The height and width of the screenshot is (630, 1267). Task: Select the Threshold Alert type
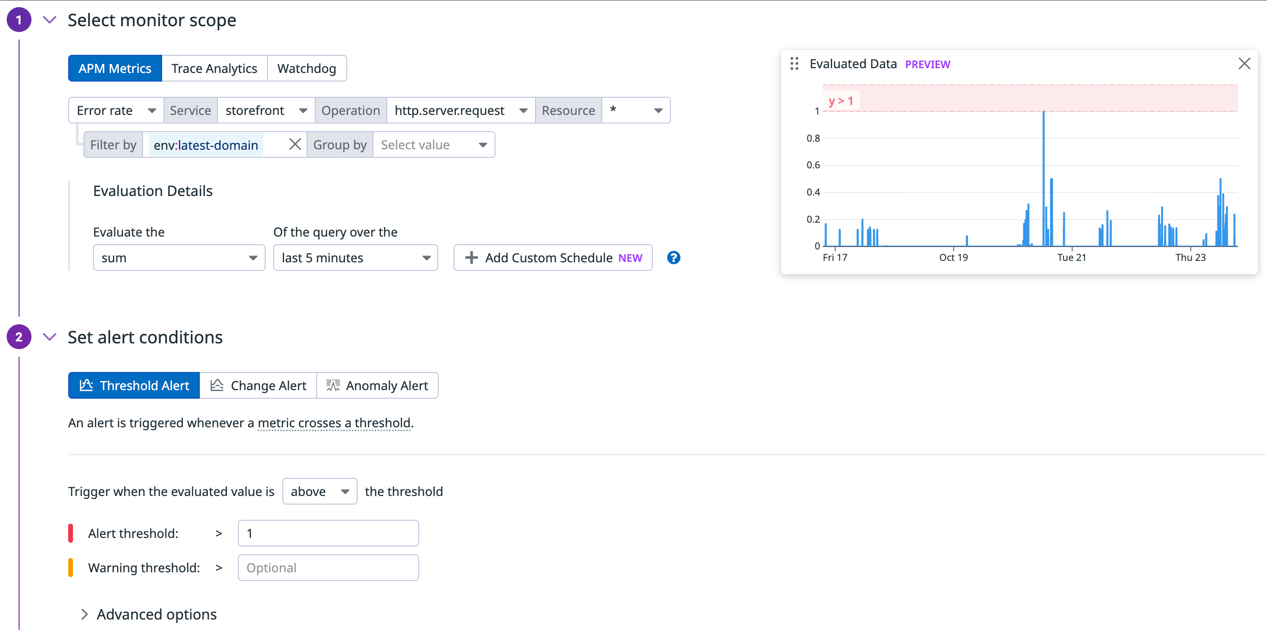[134, 385]
